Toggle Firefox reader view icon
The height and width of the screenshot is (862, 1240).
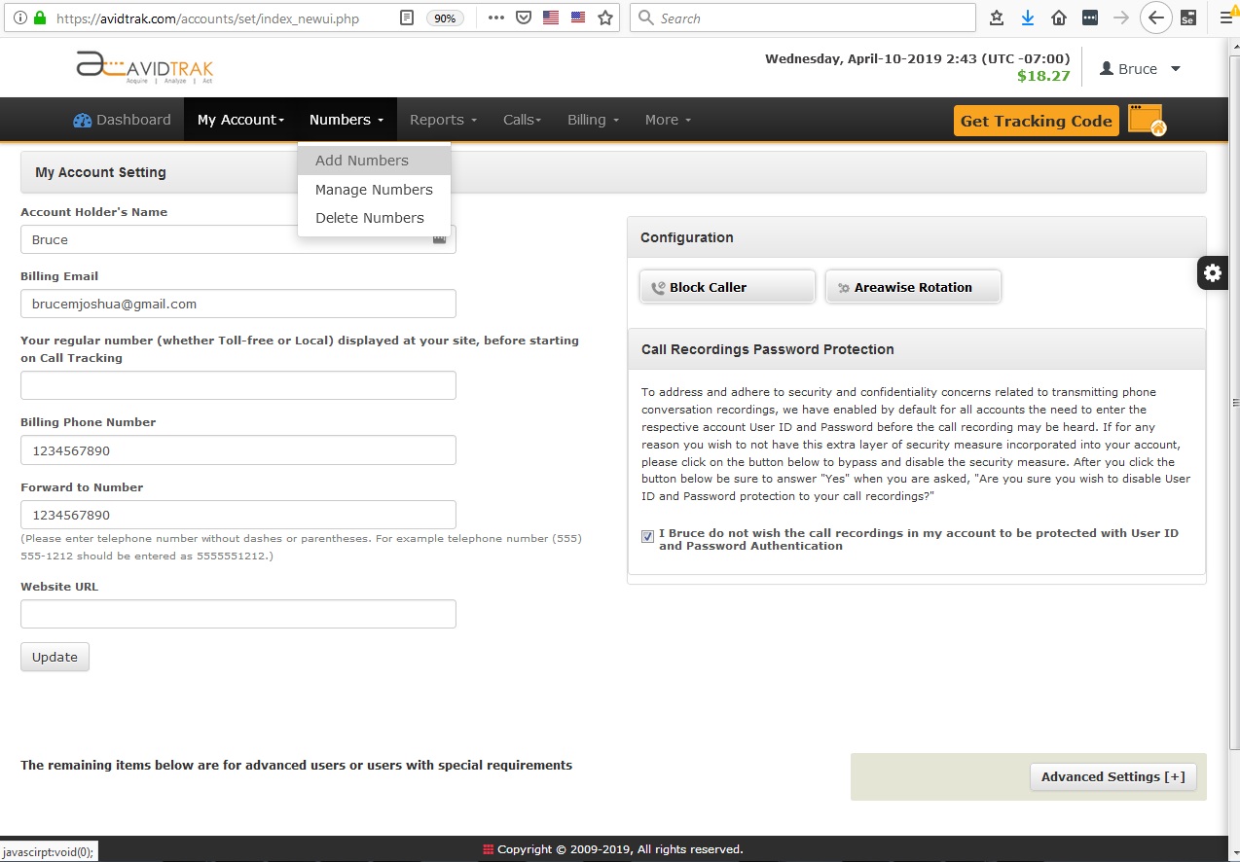tap(407, 18)
